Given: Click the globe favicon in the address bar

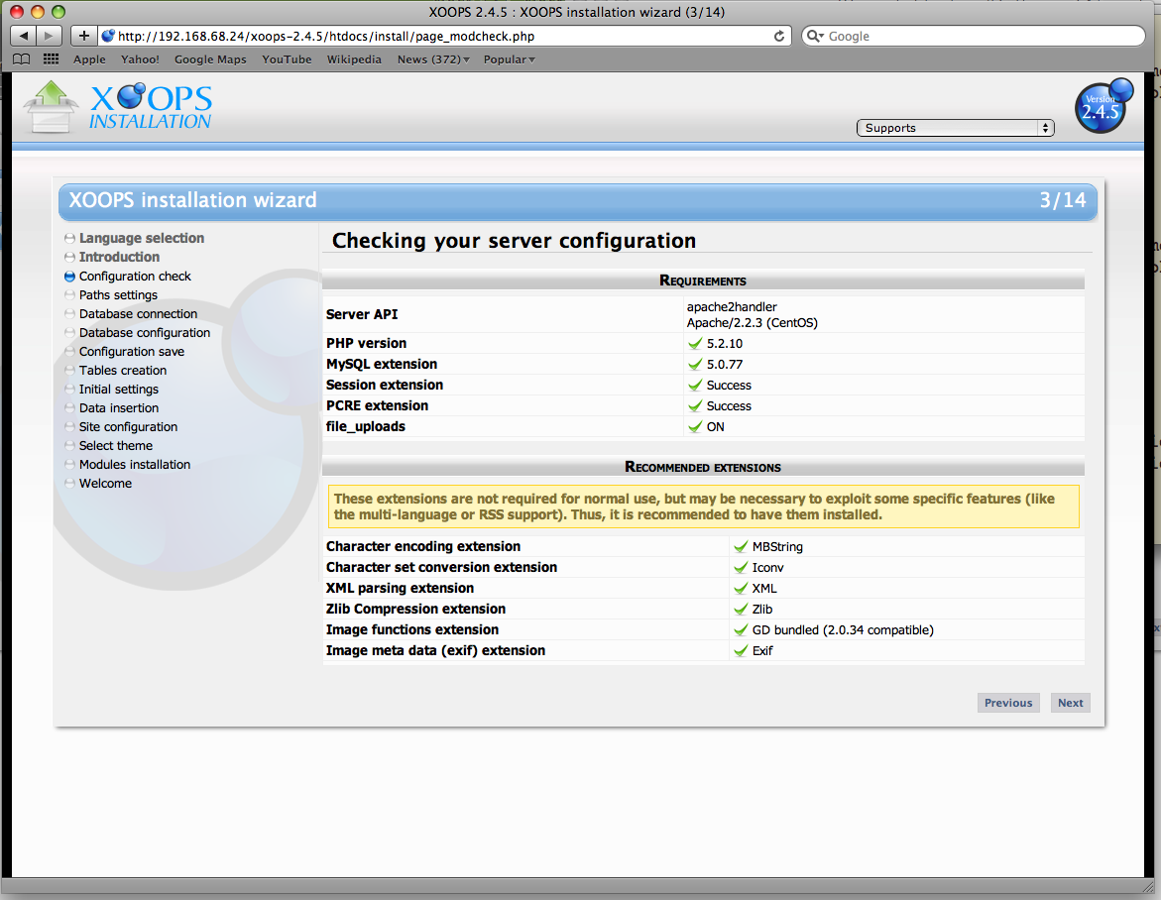Looking at the screenshot, I should click(x=109, y=36).
